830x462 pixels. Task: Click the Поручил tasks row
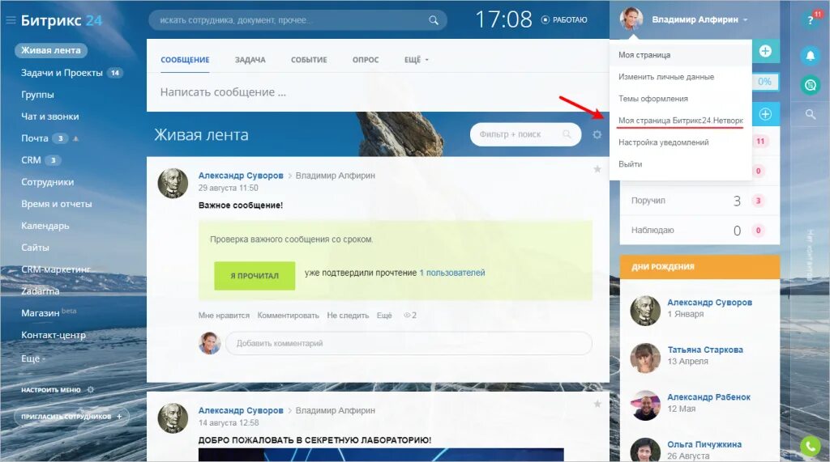tap(700, 201)
